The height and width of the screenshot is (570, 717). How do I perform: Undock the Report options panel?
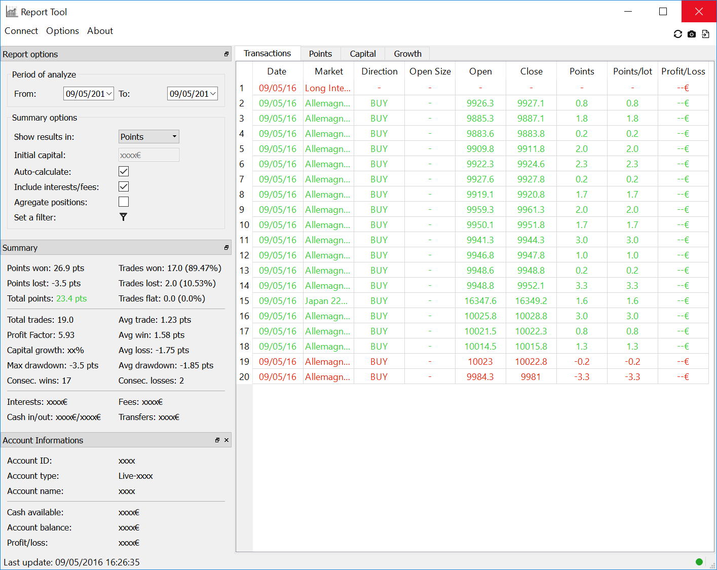pyautogui.click(x=227, y=54)
